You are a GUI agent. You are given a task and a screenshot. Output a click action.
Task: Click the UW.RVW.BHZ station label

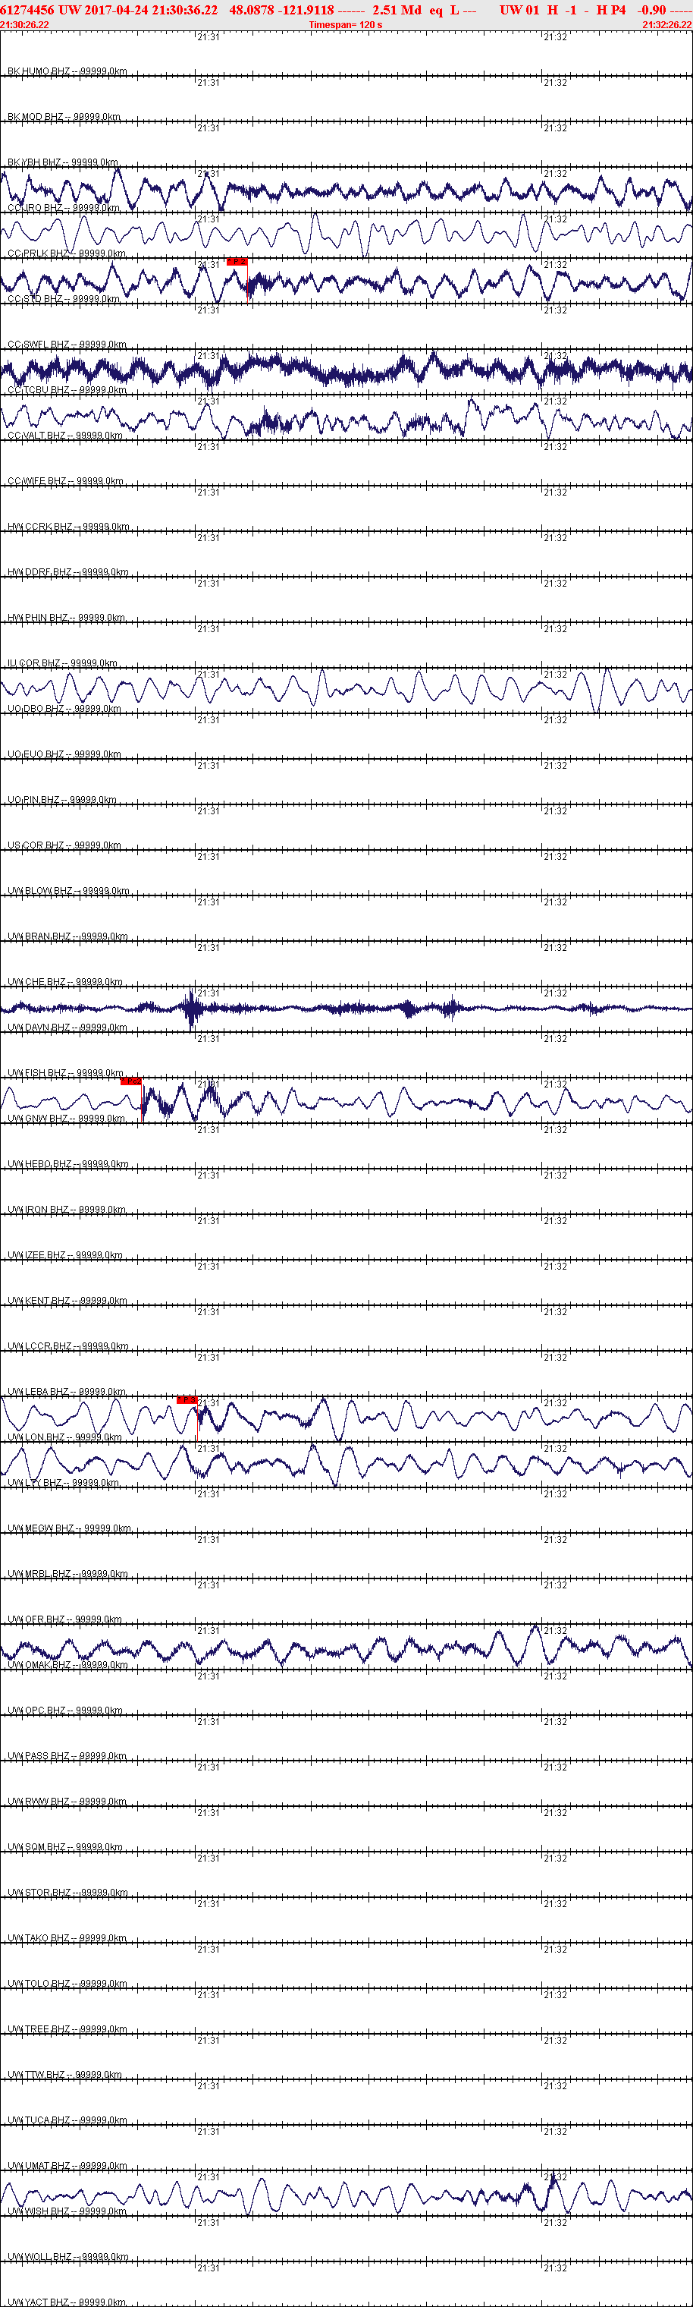point(67,1802)
